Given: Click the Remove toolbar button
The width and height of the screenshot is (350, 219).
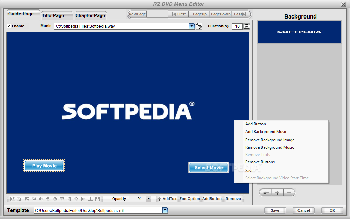Looking at the screenshot, I should 233,199.
